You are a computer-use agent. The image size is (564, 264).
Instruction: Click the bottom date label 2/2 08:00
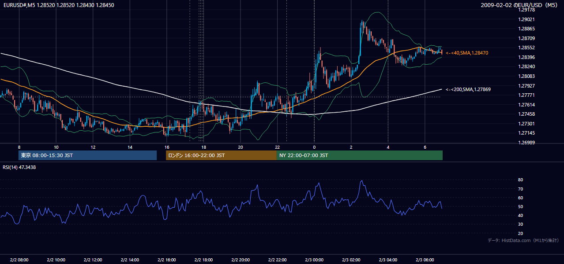(x=19, y=260)
